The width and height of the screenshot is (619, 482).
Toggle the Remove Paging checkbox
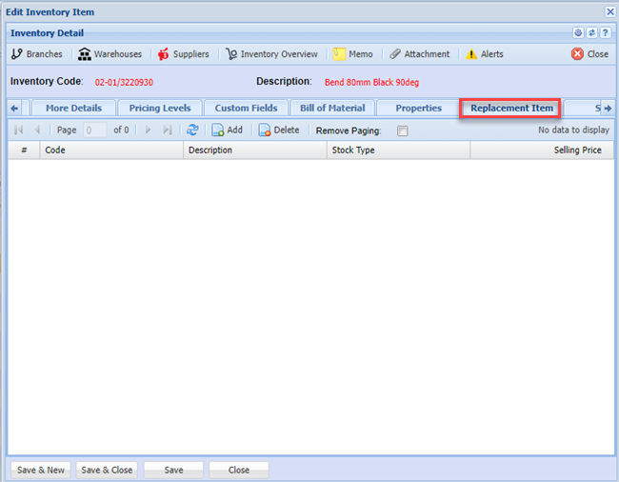click(402, 131)
